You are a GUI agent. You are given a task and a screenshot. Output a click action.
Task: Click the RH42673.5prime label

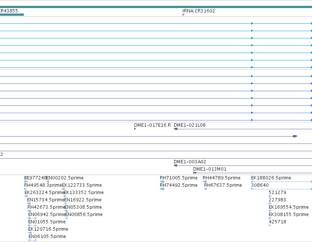click(x=46, y=207)
